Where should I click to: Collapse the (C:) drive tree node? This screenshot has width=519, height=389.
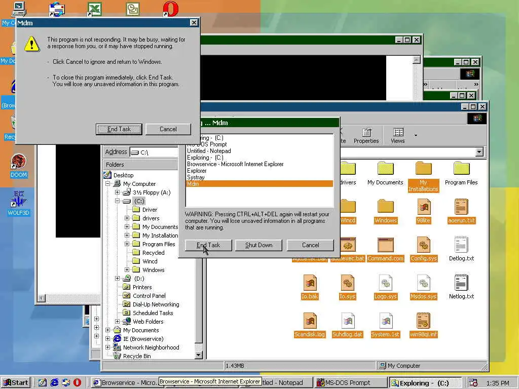pyautogui.click(x=117, y=201)
